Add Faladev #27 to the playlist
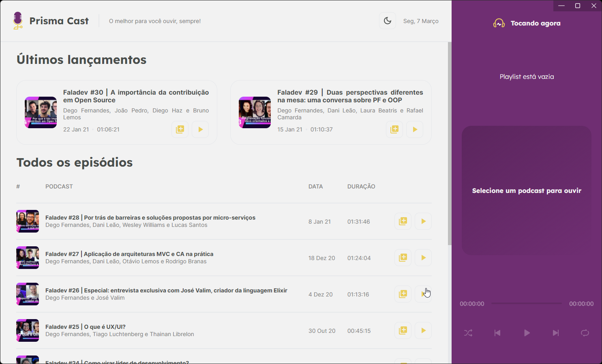The height and width of the screenshot is (364, 602). pyautogui.click(x=403, y=258)
